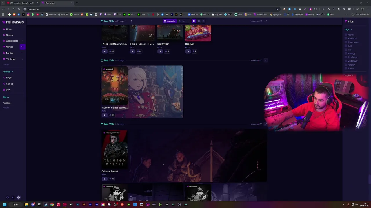Check the Single-player tag filter
Screen dimensions: 371x208
coord(346,42)
